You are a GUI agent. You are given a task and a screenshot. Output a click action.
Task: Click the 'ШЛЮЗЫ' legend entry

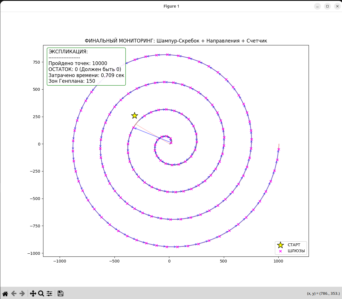[x=296, y=251]
